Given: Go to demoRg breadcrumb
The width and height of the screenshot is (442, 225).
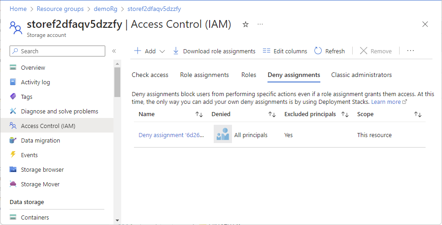Looking at the screenshot, I should [x=105, y=9].
